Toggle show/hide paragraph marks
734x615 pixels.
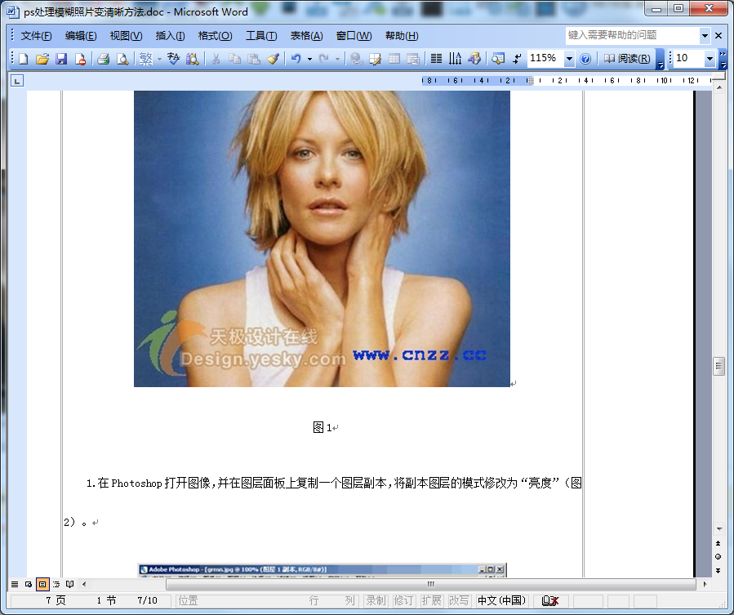pos(517,59)
